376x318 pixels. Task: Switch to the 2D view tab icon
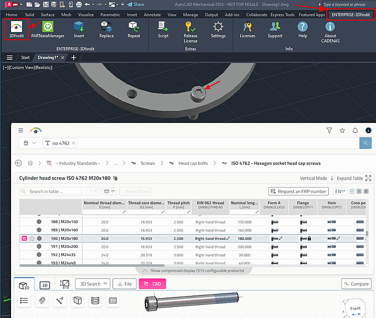45,285
